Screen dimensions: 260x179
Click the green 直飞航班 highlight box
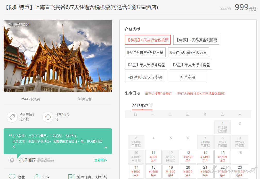(x=58, y=141)
